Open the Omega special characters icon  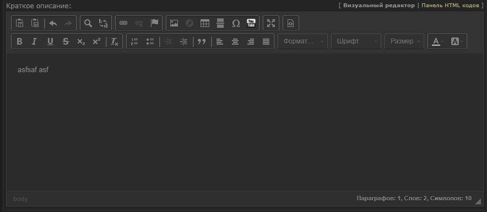pos(236,23)
